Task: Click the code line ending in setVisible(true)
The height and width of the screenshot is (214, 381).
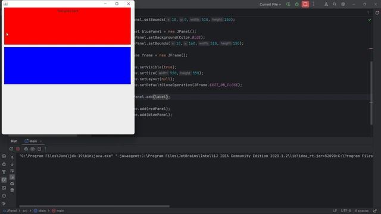Action: [155, 67]
